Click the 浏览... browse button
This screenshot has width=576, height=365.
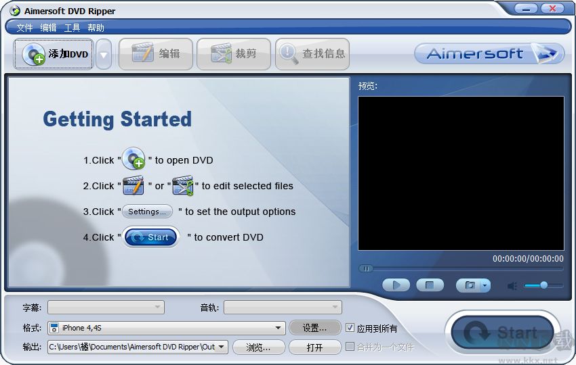tap(259, 347)
